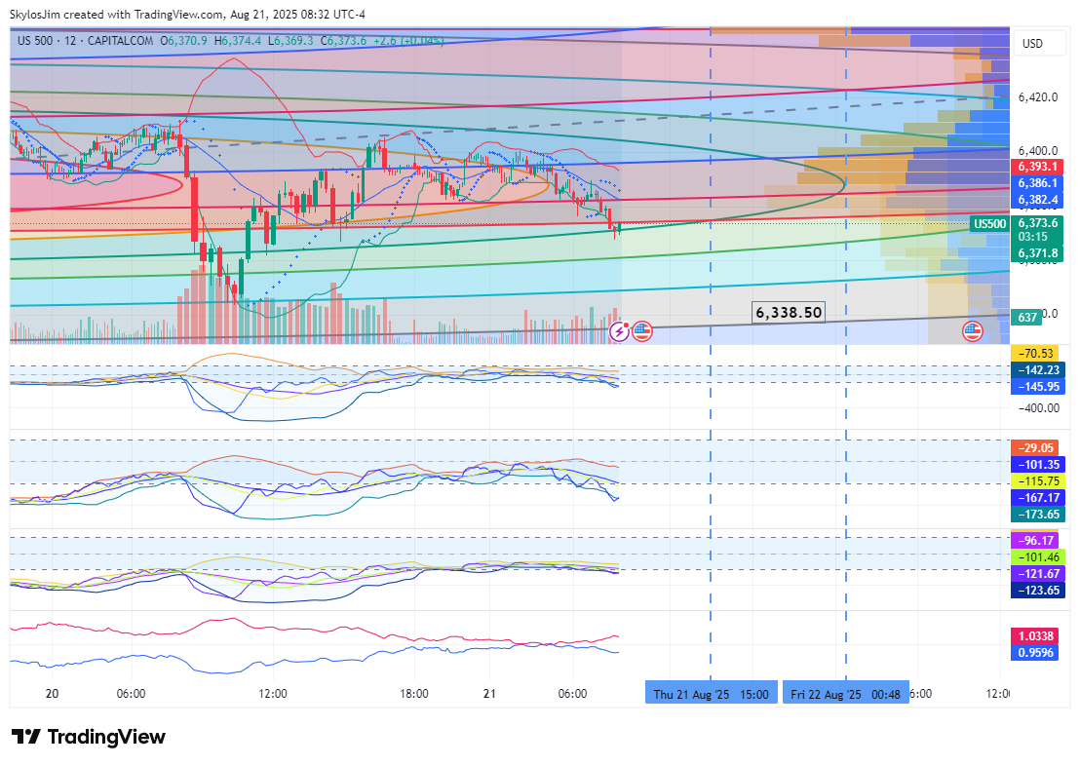This screenshot has height=766, width=1080.
Task: Click the green 6,371.8 price axis label
Action: pyautogui.click(x=1038, y=253)
